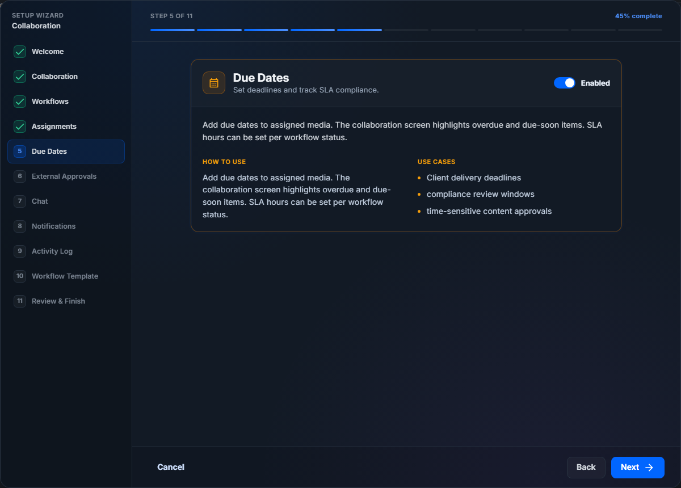Jump to Review & Finish step

pos(66,301)
